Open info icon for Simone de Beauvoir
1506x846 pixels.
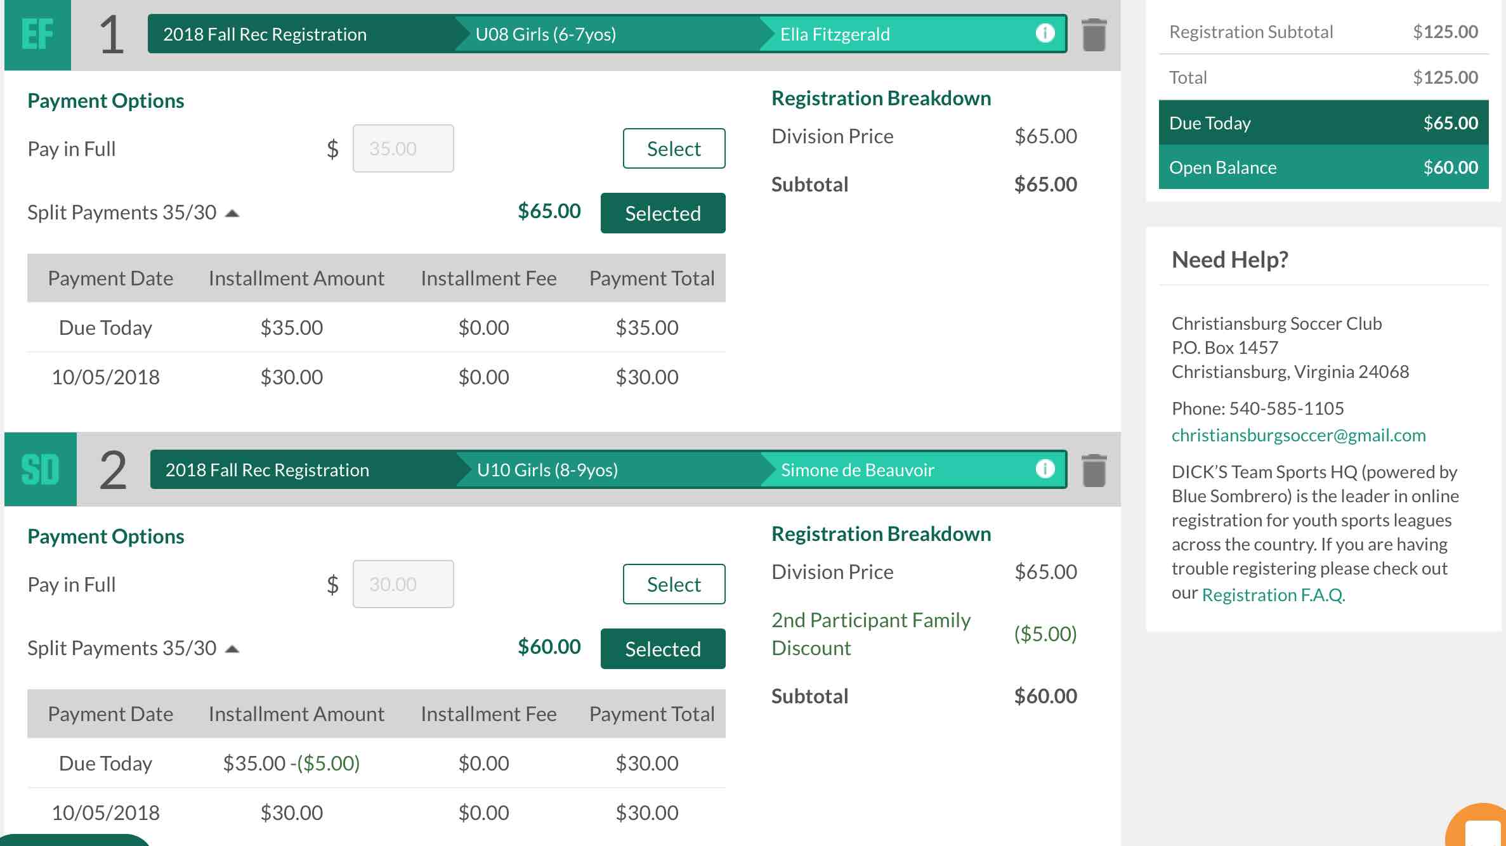pos(1045,469)
